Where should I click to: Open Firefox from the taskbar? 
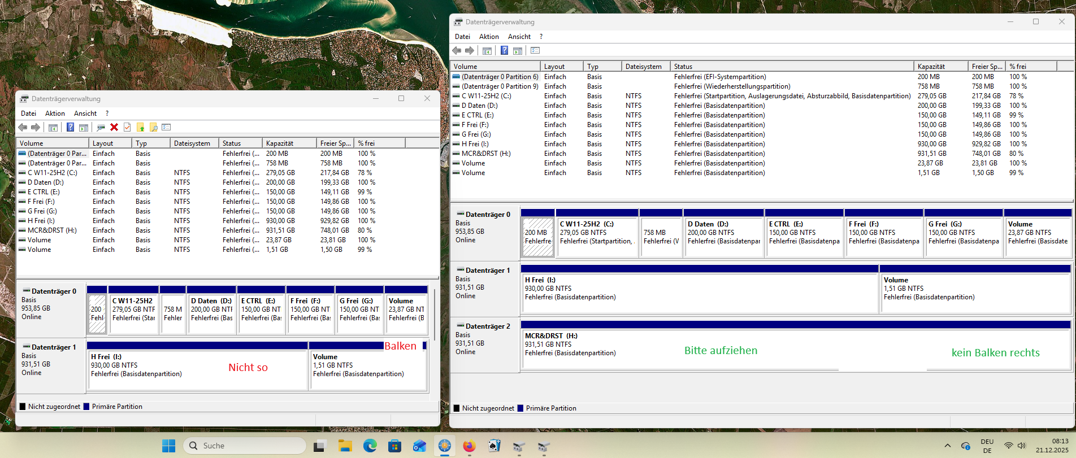469,446
